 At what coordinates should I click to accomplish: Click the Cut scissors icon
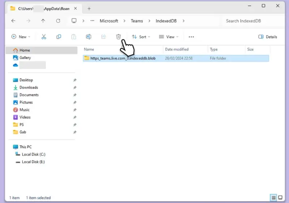44,37
